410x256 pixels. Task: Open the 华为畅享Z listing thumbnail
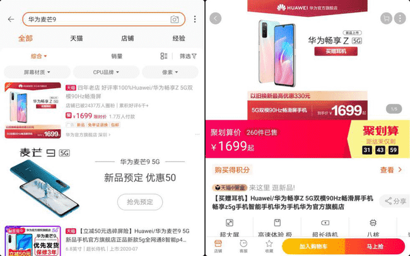point(33,110)
